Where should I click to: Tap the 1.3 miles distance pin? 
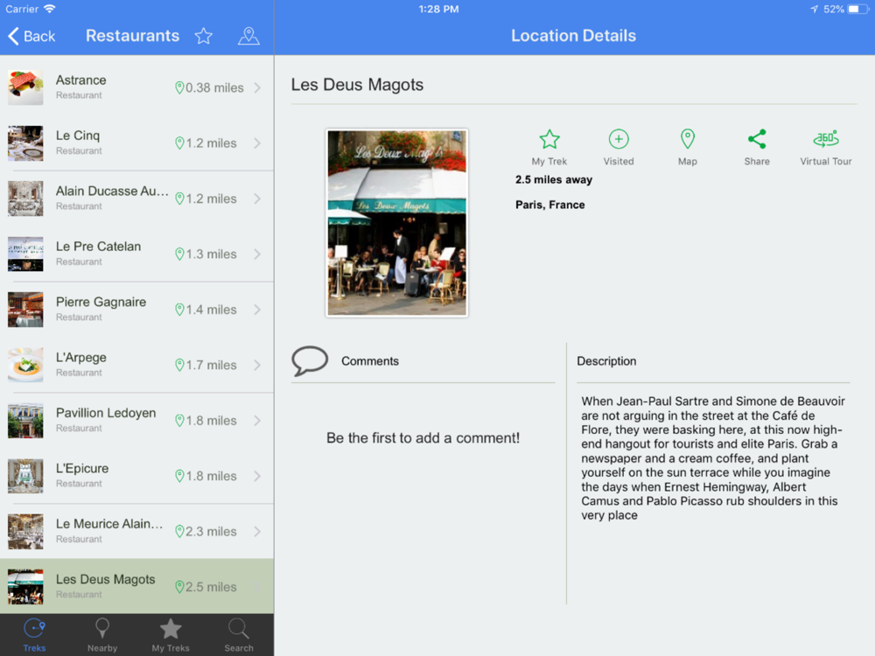pyautogui.click(x=179, y=254)
